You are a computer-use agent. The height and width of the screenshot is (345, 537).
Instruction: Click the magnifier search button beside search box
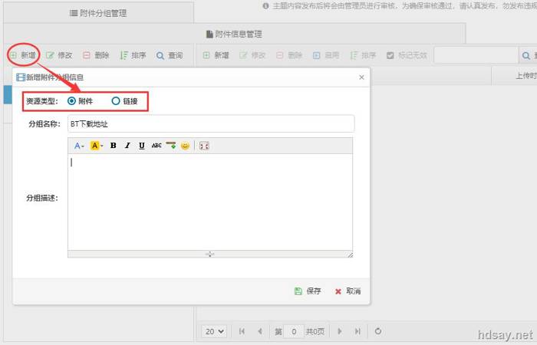click(x=526, y=55)
